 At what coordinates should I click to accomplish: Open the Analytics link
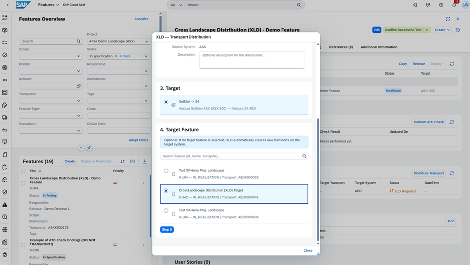(x=141, y=19)
